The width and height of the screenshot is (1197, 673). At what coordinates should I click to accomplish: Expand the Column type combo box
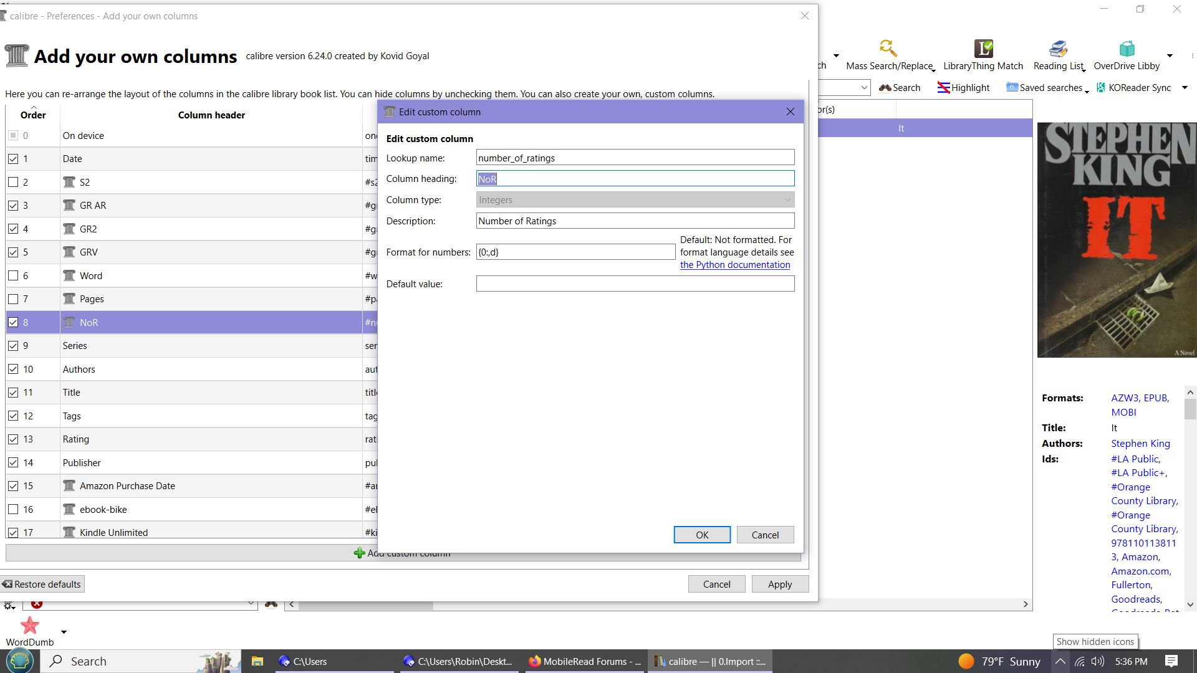[635, 200]
